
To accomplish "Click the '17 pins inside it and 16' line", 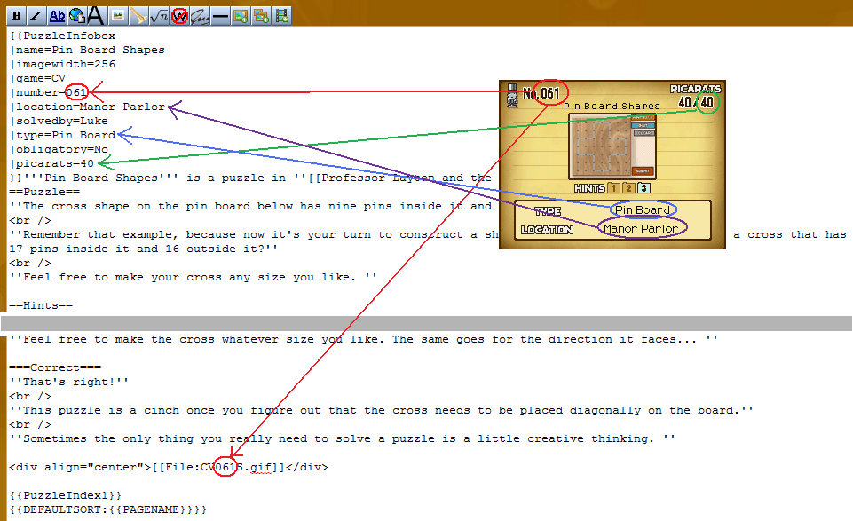I will [144, 249].
